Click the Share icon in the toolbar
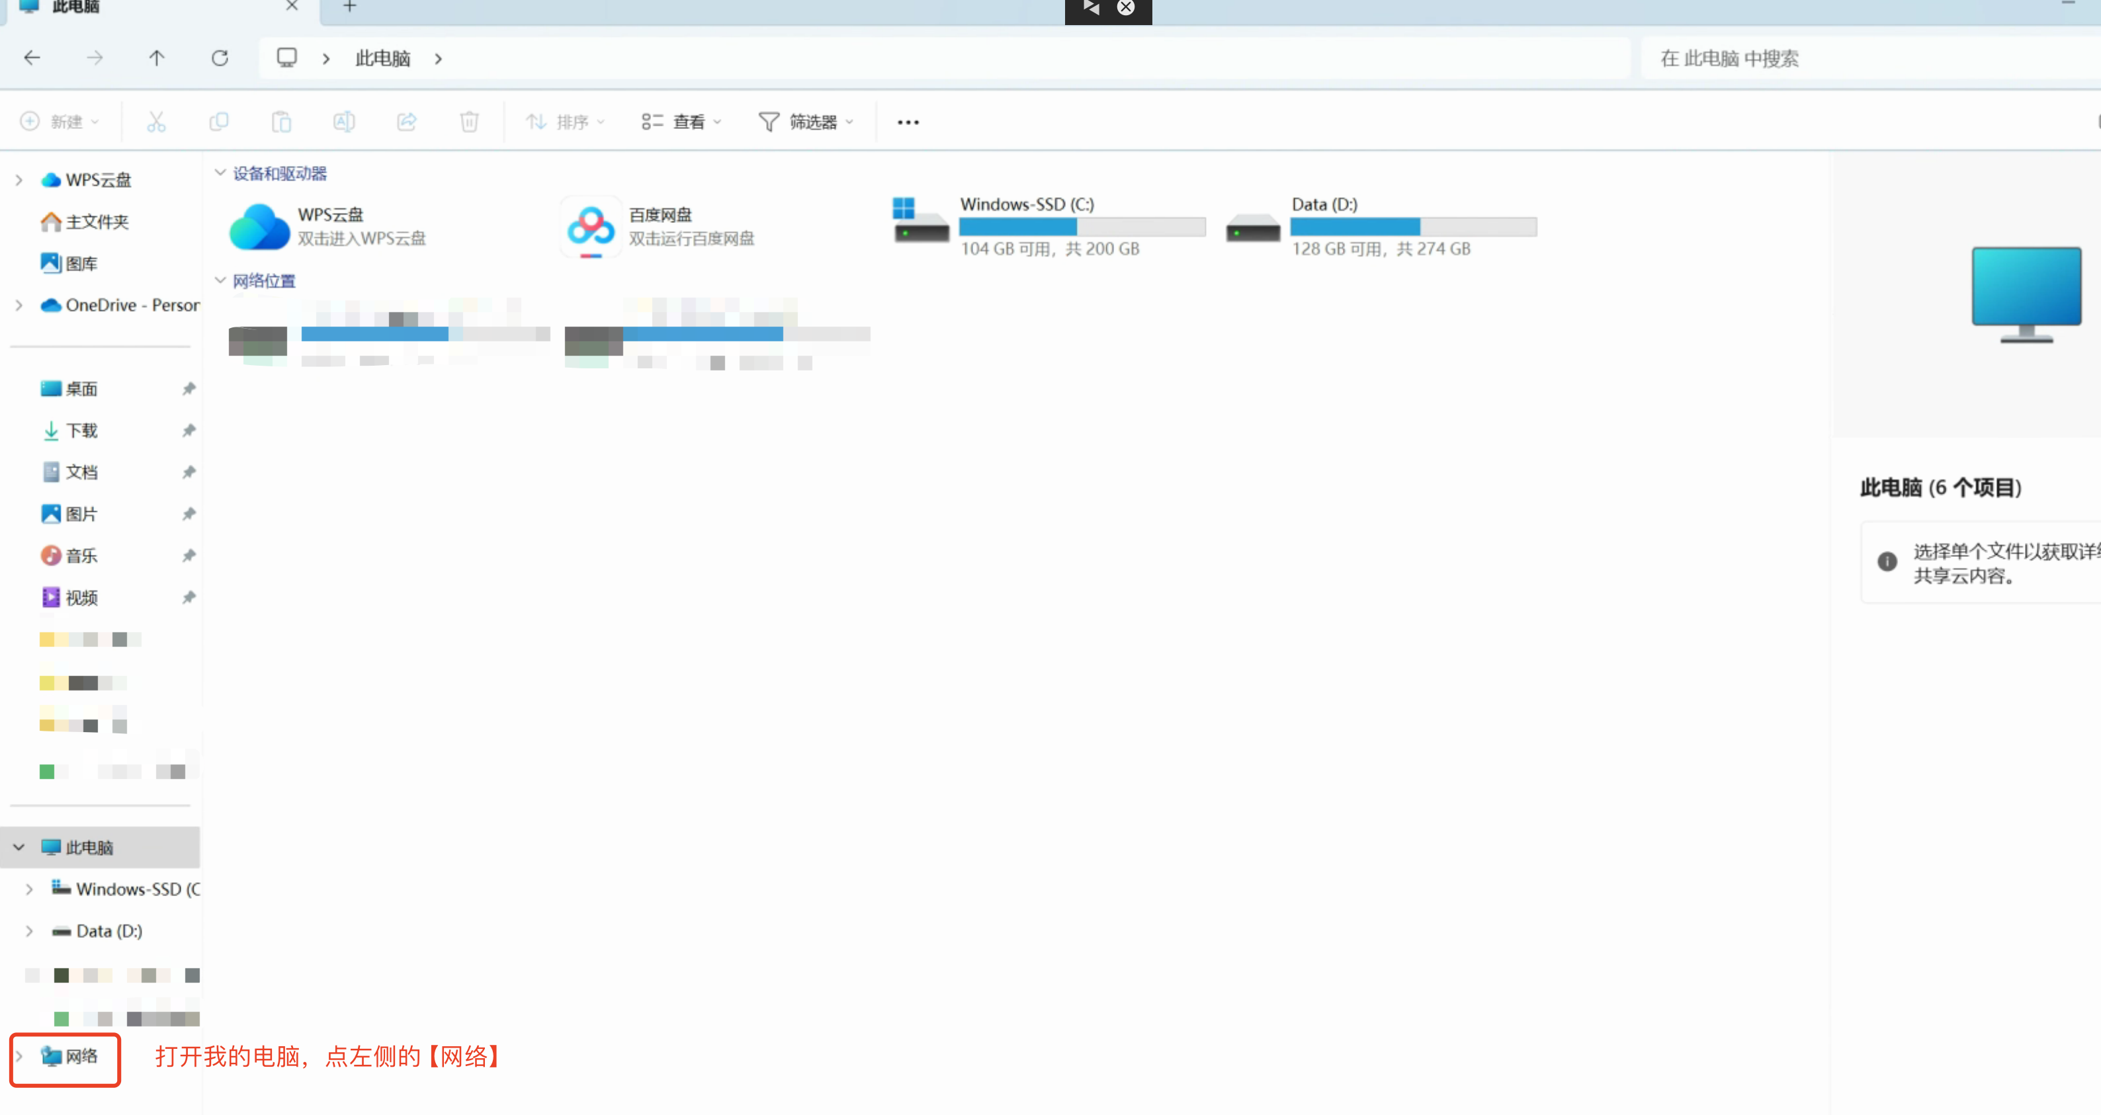This screenshot has width=2101, height=1115. pos(406,121)
